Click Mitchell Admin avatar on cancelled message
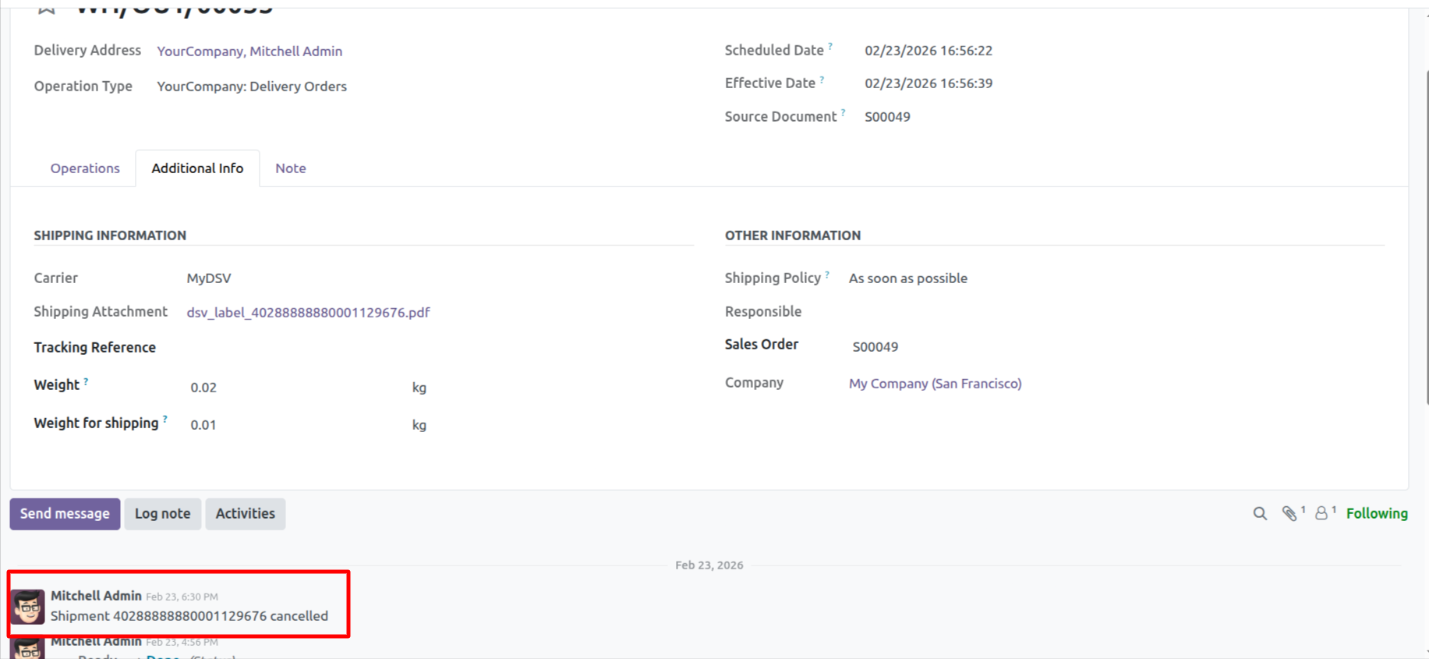This screenshot has width=1429, height=659. click(x=28, y=607)
